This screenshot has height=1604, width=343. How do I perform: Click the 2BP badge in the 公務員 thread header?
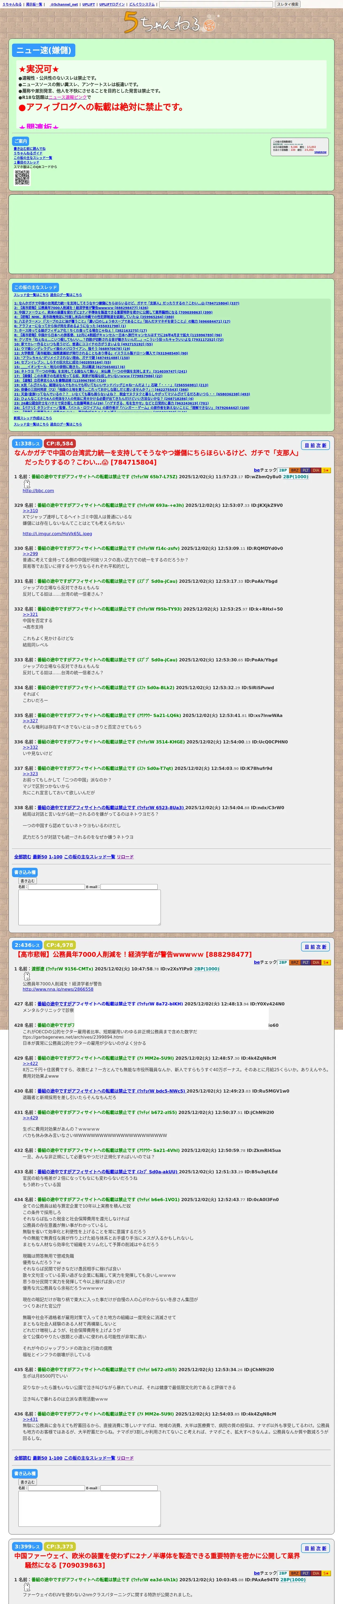pos(283,962)
